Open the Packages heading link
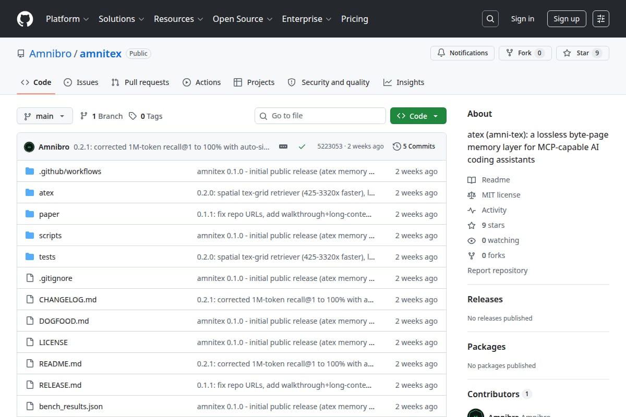This screenshot has width=626, height=417. pyautogui.click(x=486, y=347)
